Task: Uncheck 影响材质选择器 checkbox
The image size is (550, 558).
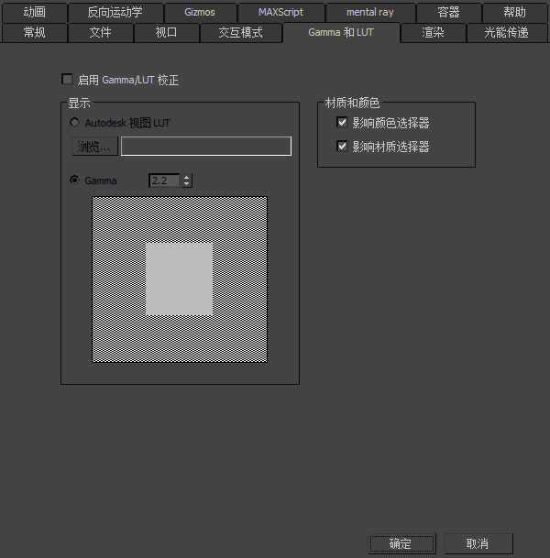Action: click(342, 146)
